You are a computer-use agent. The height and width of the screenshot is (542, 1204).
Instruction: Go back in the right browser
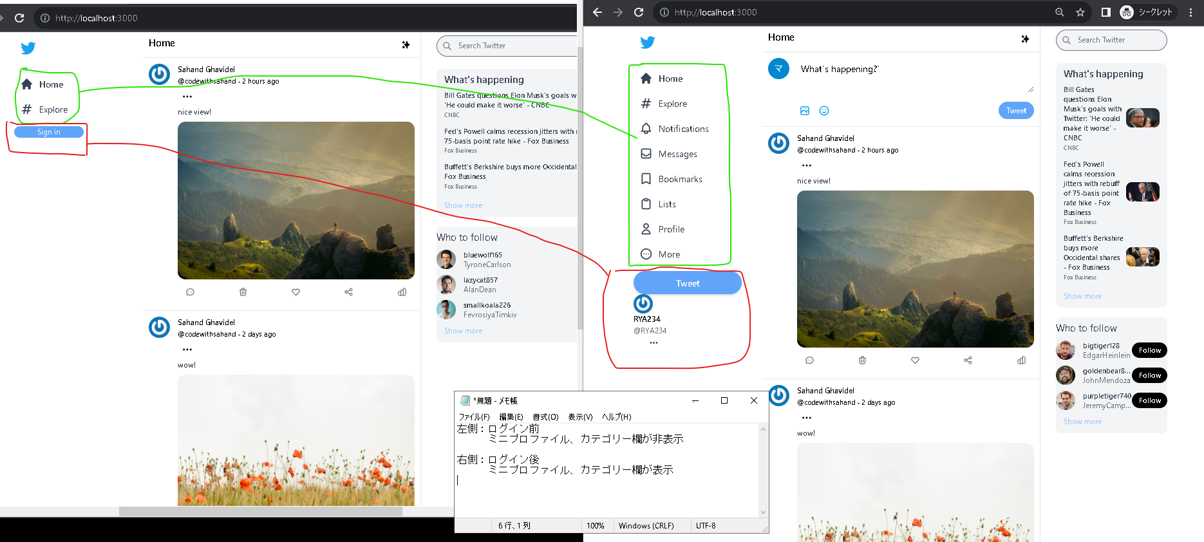pyautogui.click(x=597, y=12)
